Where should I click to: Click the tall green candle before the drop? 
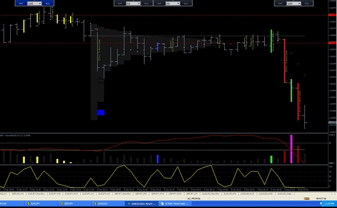pyautogui.click(x=271, y=41)
